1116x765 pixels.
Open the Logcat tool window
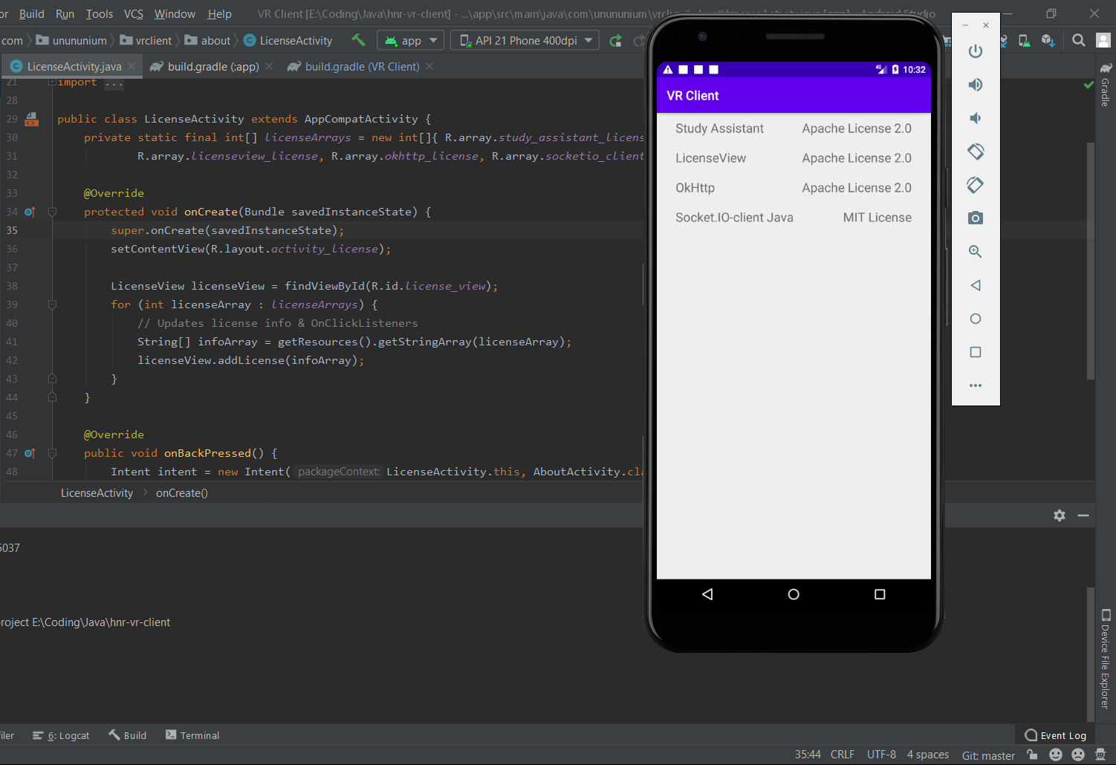coord(61,735)
